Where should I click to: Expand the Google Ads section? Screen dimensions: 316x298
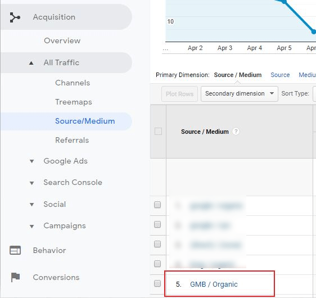31,161
